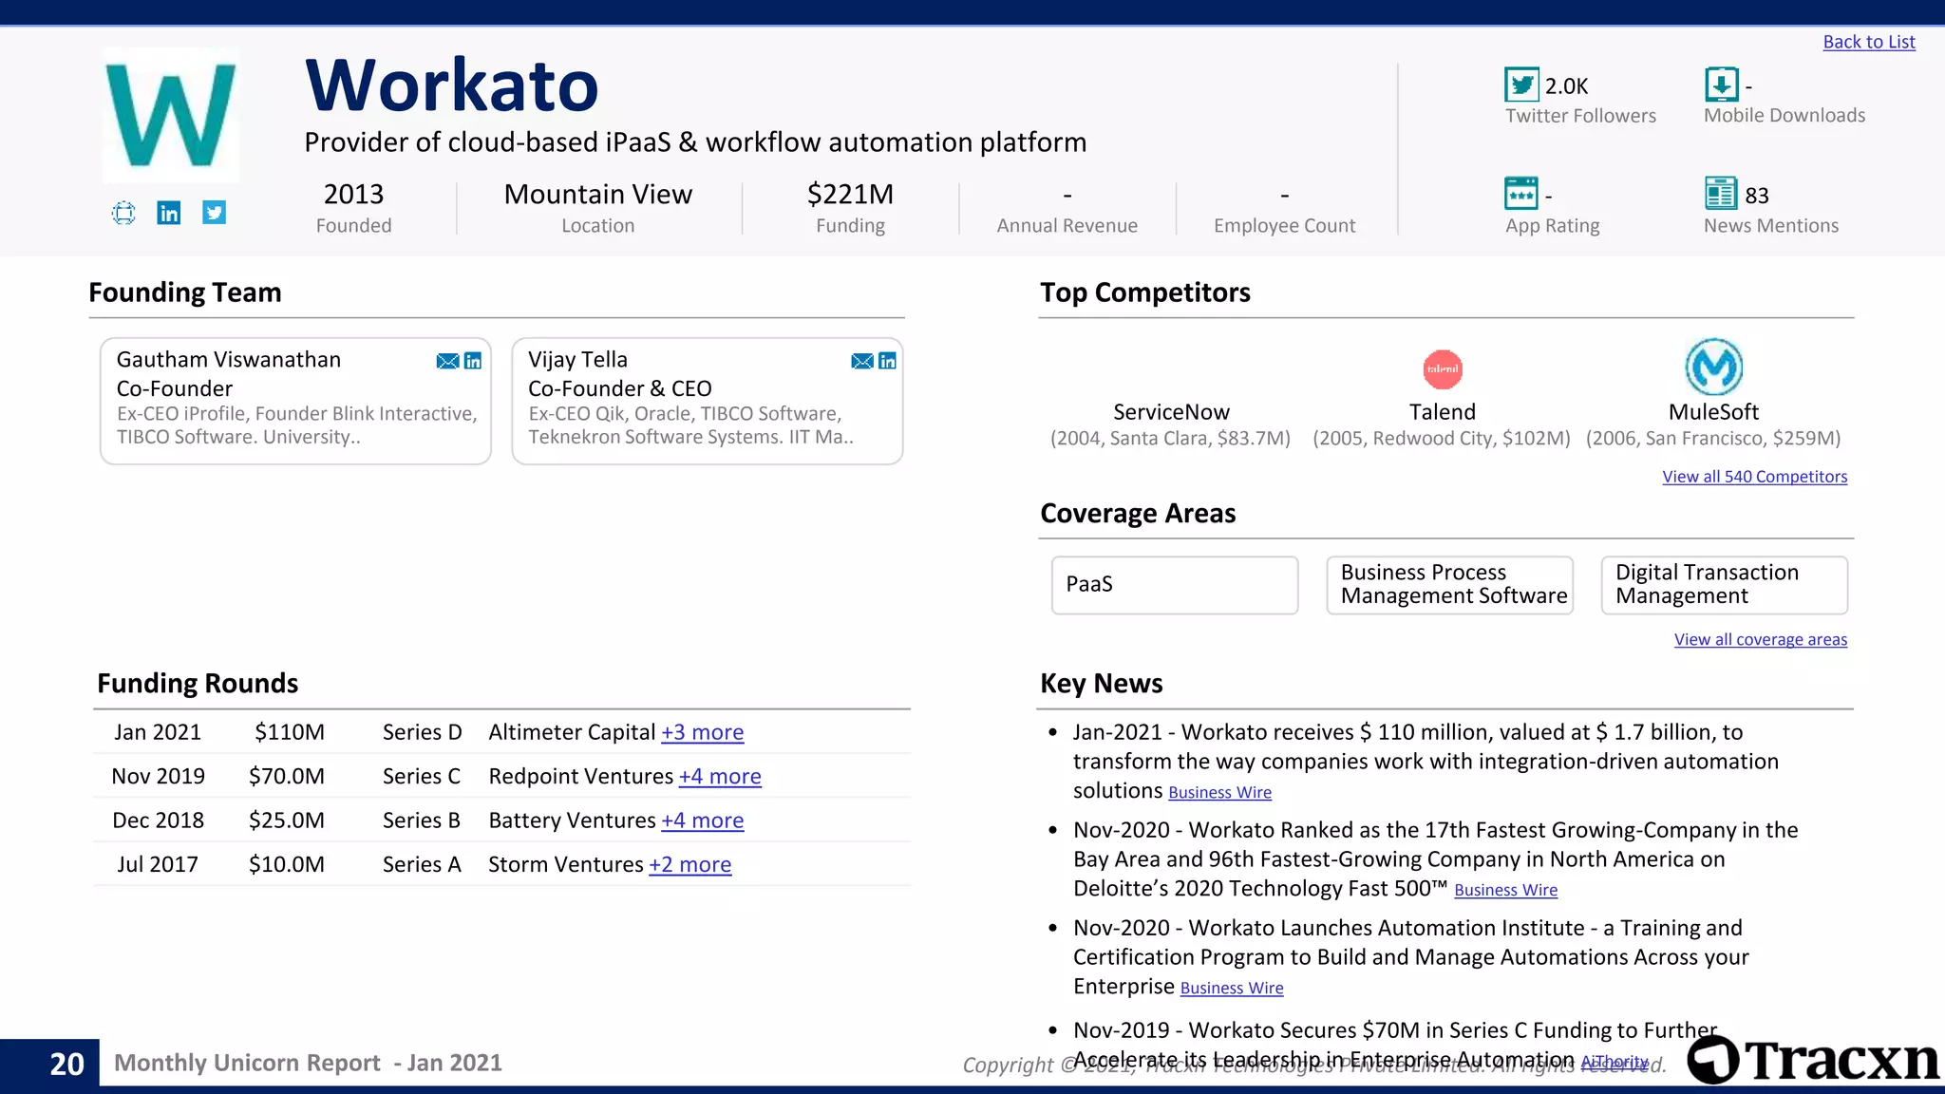Viewport: 1945px width, 1094px height.
Task: Expand +3 more investors for Series D
Action: [x=703, y=732]
